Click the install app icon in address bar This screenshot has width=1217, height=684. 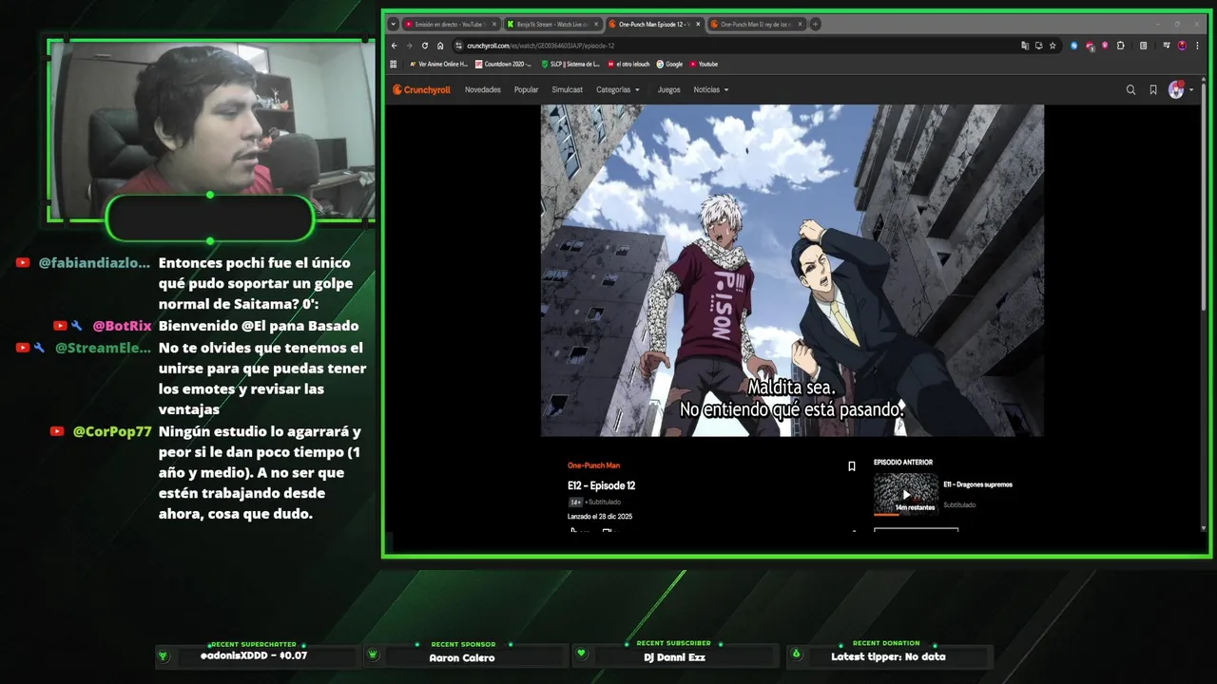(x=1038, y=46)
